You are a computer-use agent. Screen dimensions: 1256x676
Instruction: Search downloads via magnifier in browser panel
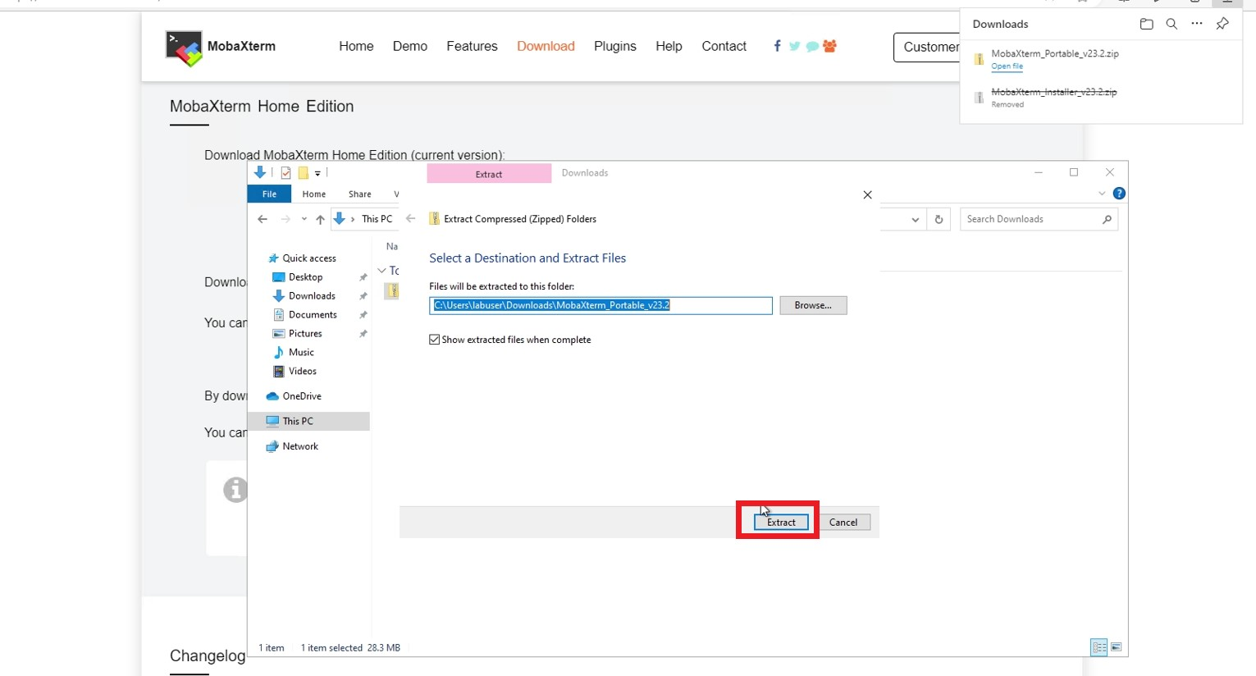tap(1172, 24)
